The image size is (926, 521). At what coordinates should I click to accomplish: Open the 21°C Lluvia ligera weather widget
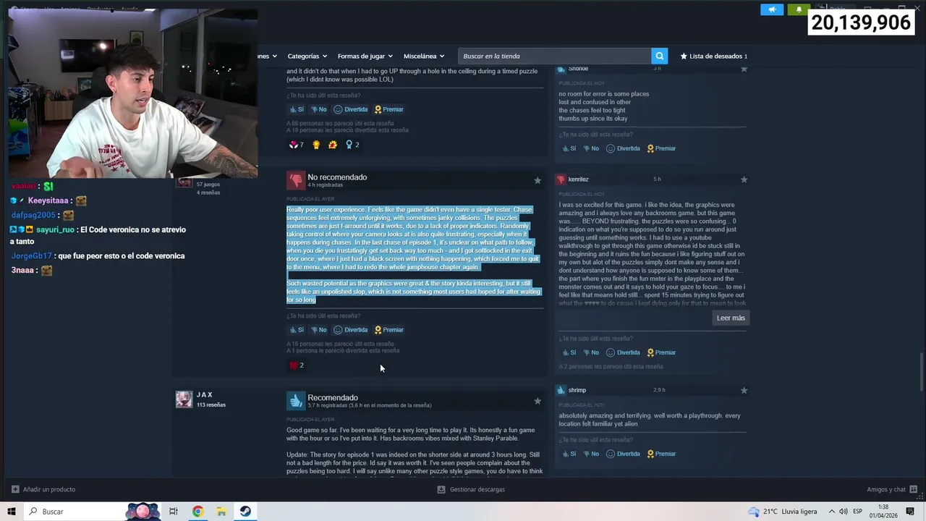[783, 512]
